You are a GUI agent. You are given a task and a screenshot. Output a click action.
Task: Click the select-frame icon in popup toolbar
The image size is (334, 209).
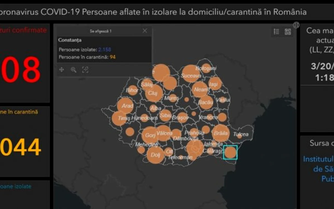tap(85, 70)
